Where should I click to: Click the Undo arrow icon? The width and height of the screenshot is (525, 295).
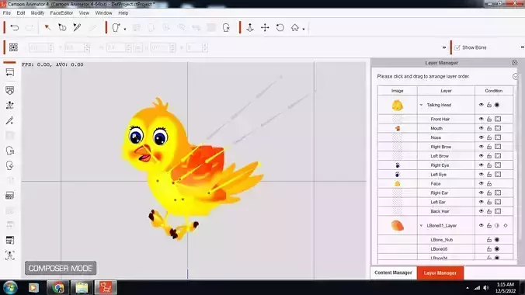point(15,27)
